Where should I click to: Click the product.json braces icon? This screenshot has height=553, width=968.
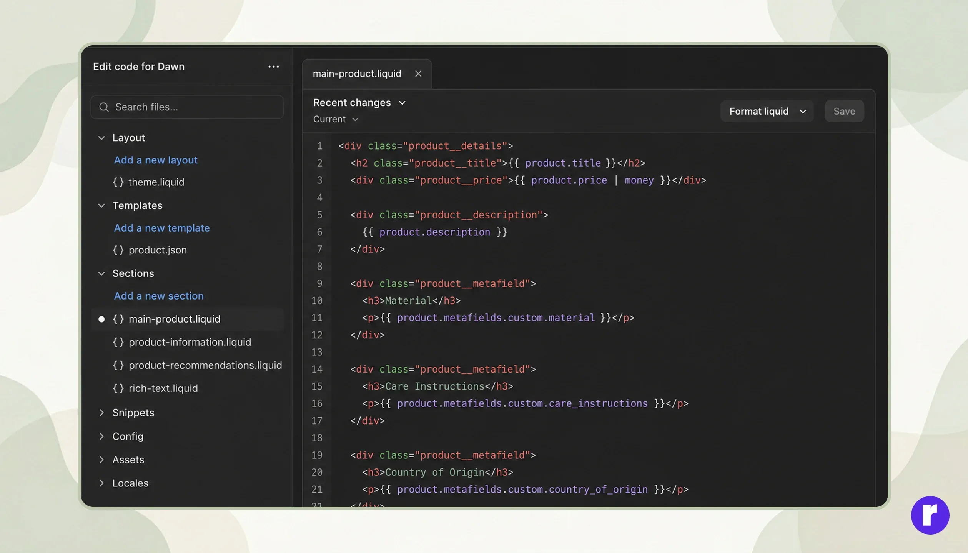pyautogui.click(x=118, y=250)
